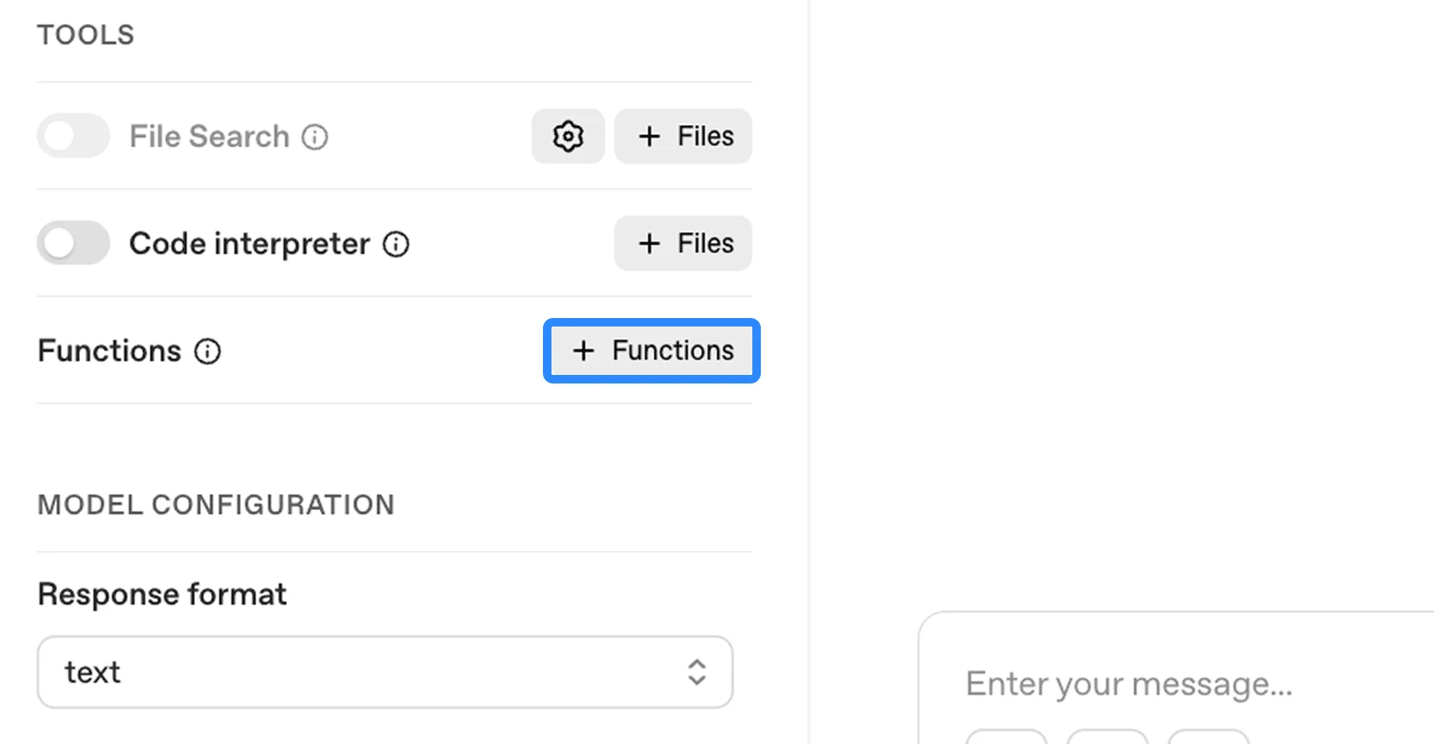Click the 'Code interpreter' label text
The height and width of the screenshot is (744, 1434).
tap(249, 244)
